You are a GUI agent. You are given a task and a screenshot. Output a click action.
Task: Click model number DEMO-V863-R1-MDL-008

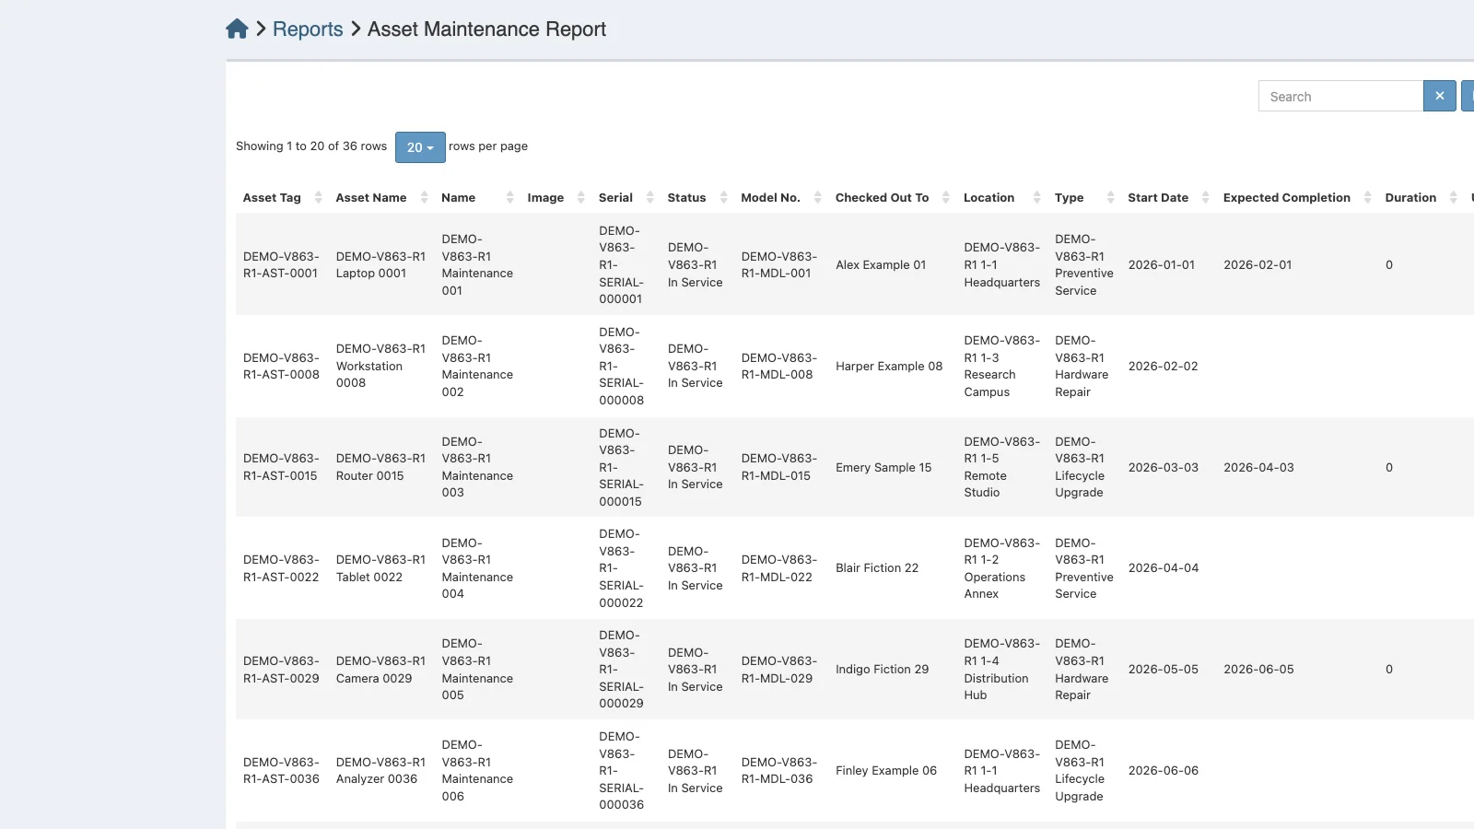[x=778, y=367]
